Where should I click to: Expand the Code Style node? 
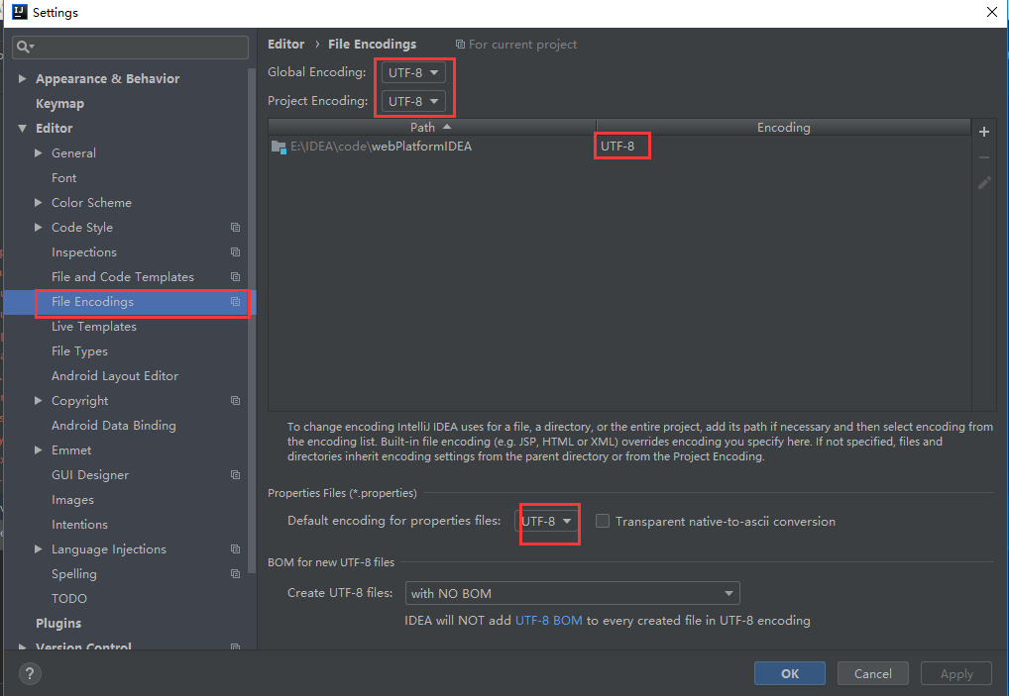point(38,228)
